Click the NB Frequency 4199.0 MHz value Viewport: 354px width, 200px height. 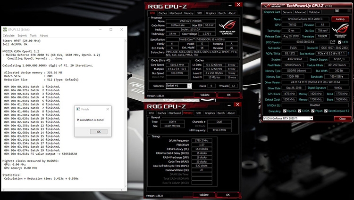pyautogui.click(x=219, y=130)
